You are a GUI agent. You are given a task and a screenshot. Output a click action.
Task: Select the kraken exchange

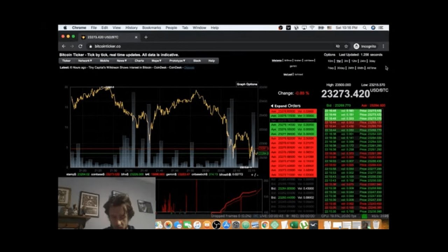point(298,61)
